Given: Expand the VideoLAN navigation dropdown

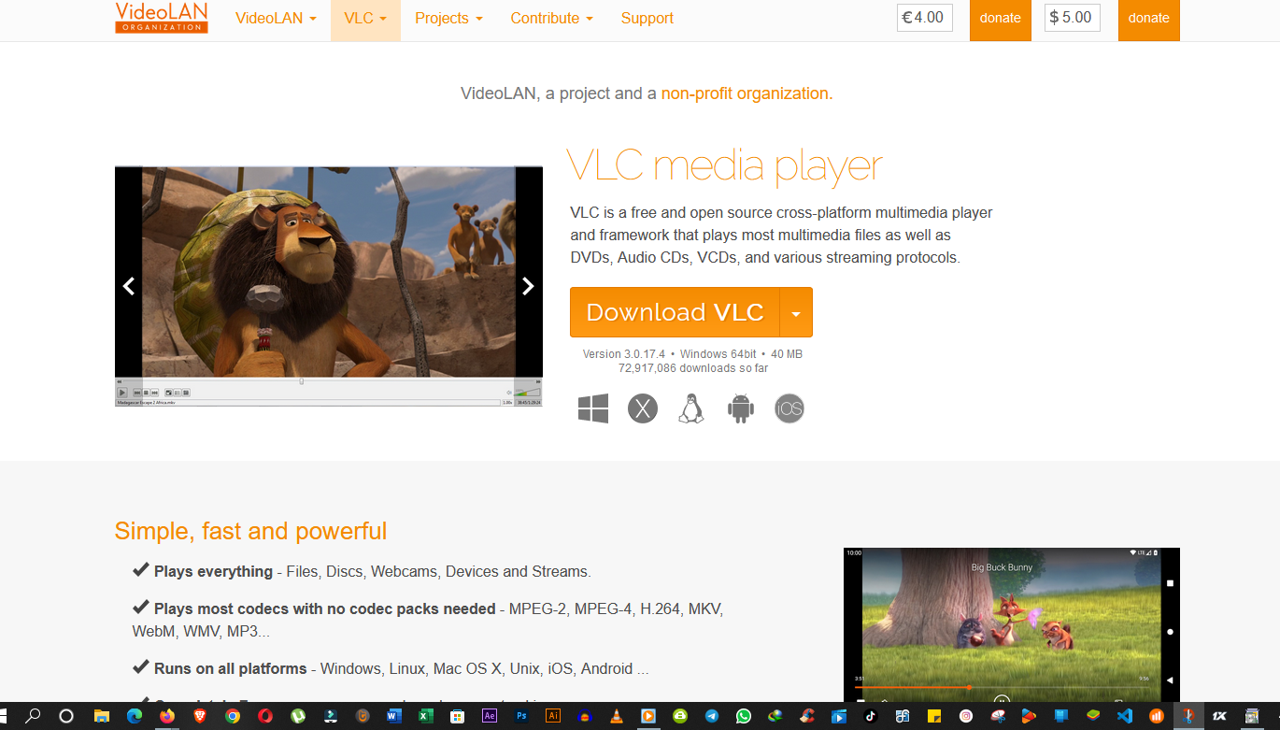Looking at the screenshot, I should pos(276,19).
